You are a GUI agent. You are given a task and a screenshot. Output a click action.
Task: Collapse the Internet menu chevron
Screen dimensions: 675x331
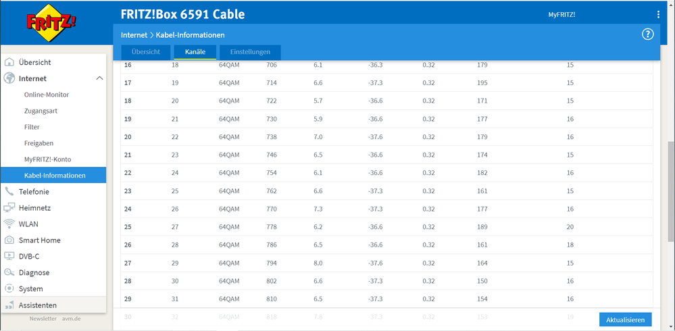99,78
